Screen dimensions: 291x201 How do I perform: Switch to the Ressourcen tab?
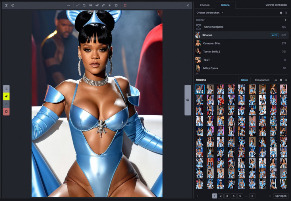pyautogui.click(x=262, y=80)
